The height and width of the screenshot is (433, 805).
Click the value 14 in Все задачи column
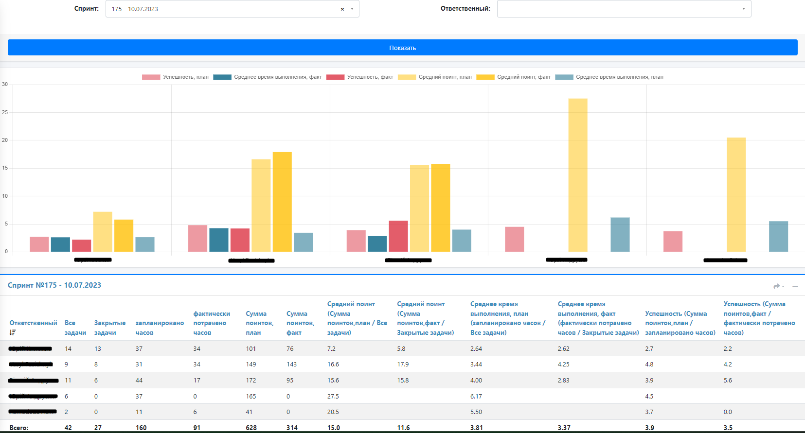pos(68,349)
